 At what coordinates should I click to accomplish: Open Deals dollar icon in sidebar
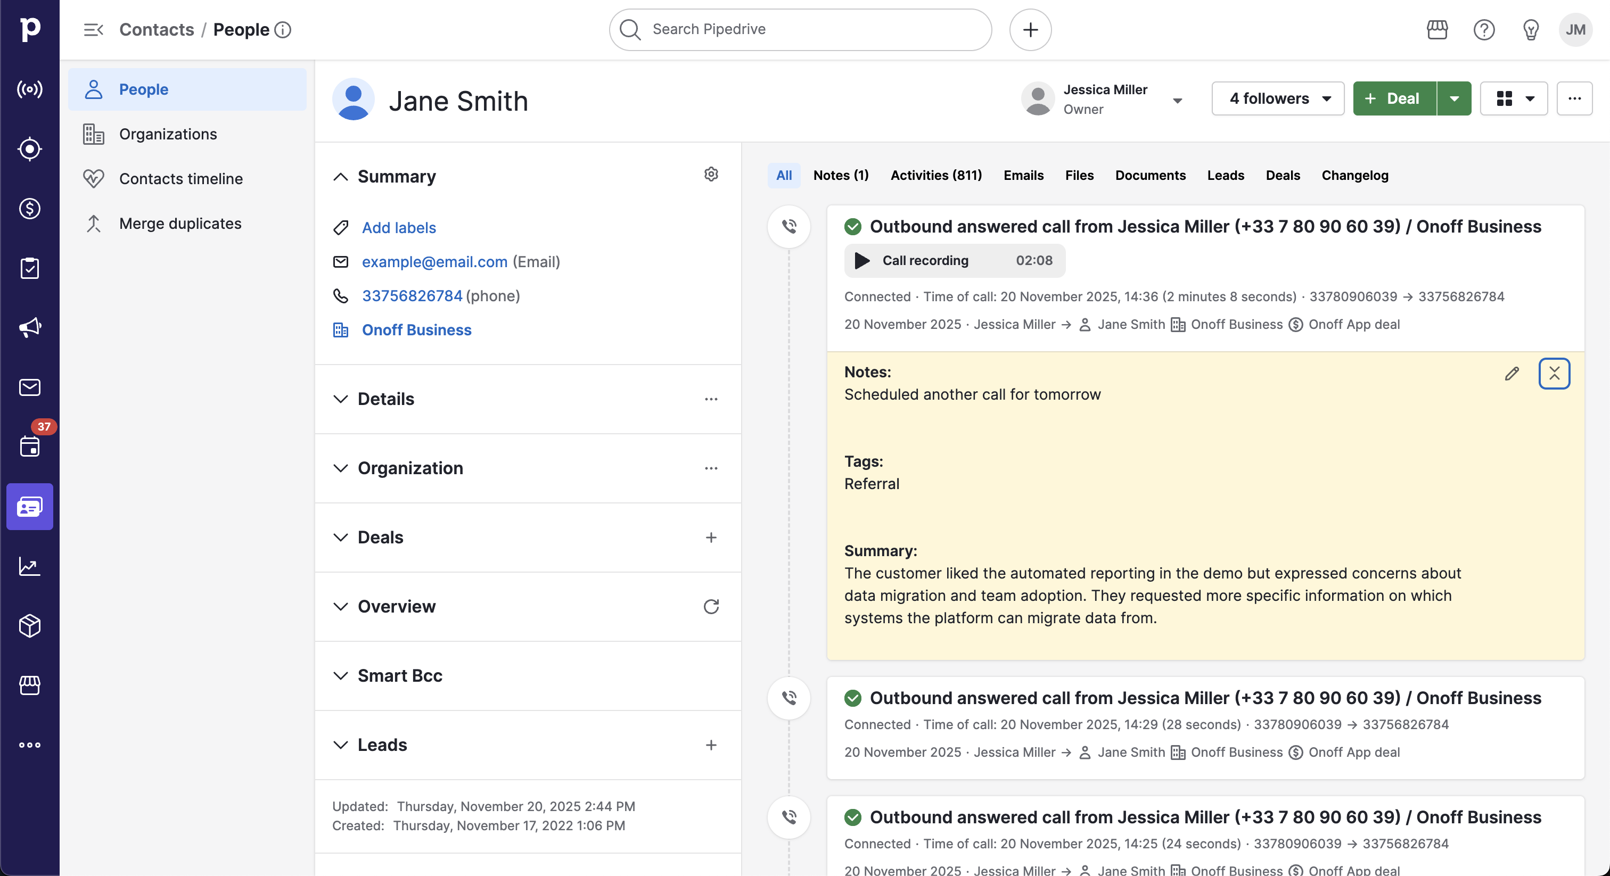click(x=29, y=209)
